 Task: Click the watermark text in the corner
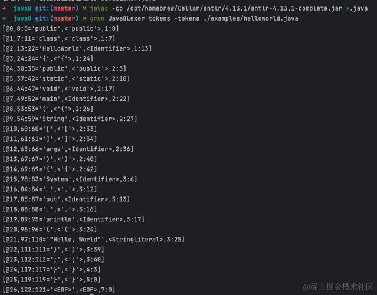click(338, 287)
